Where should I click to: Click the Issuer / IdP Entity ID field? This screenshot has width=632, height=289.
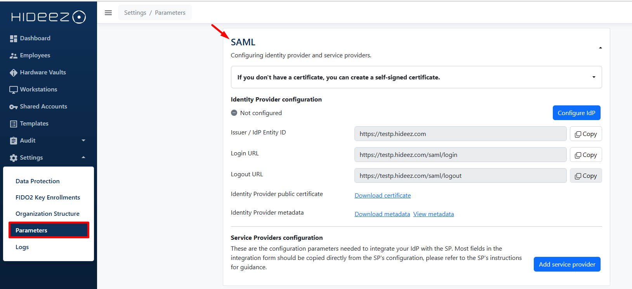(x=460, y=134)
